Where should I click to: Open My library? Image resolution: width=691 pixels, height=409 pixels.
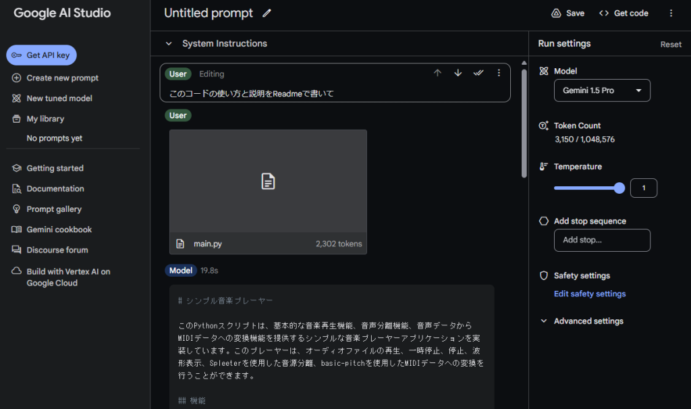coord(38,119)
